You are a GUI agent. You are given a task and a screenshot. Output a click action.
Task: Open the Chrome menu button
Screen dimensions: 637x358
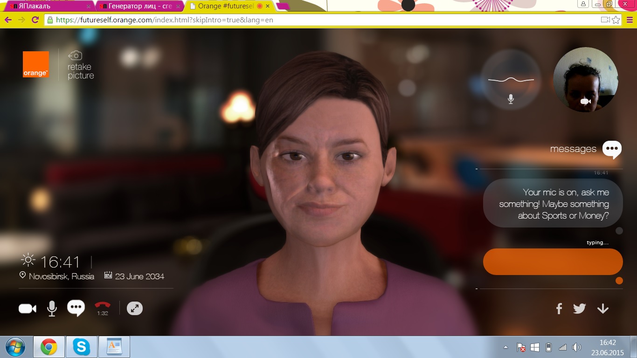(x=629, y=20)
